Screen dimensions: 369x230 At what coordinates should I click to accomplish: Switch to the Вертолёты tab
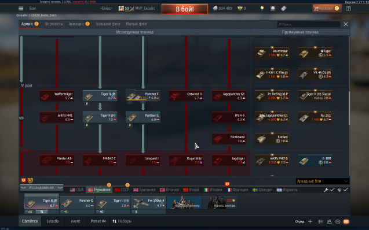point(54,24)
